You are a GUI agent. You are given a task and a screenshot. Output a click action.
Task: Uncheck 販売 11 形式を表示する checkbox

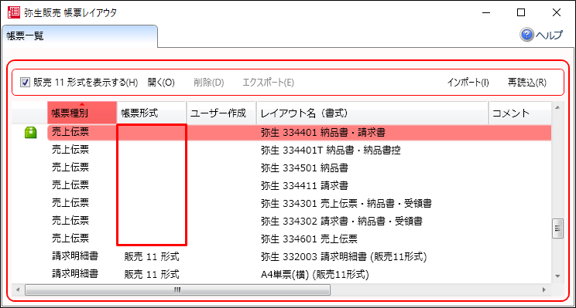point(25,83)
